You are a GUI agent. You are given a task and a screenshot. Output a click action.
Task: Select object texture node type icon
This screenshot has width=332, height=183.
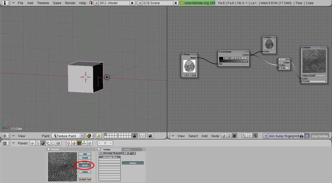pyautogui.click(x=244, y=136)
